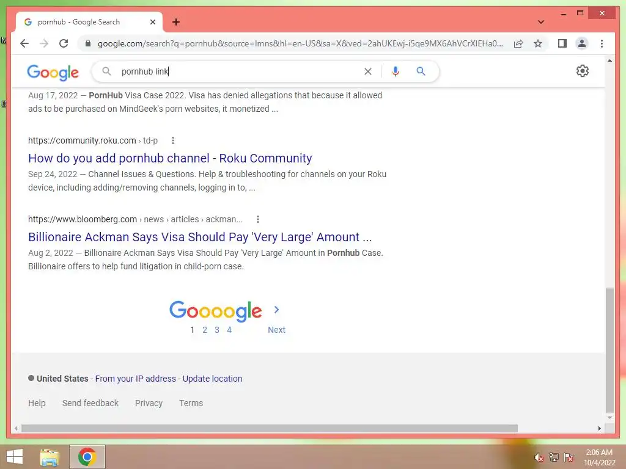Click the muted volume tray icon
The height and width of the screenshot is (469, 626).
click(539, 457)
